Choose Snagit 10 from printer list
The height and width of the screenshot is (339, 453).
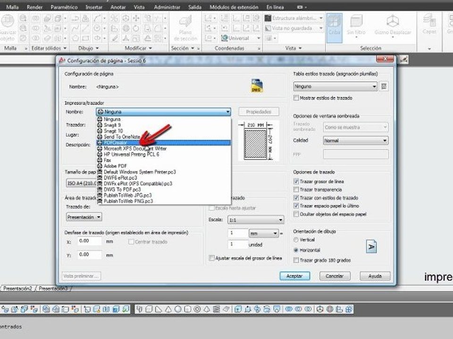[x=164, y=131]
